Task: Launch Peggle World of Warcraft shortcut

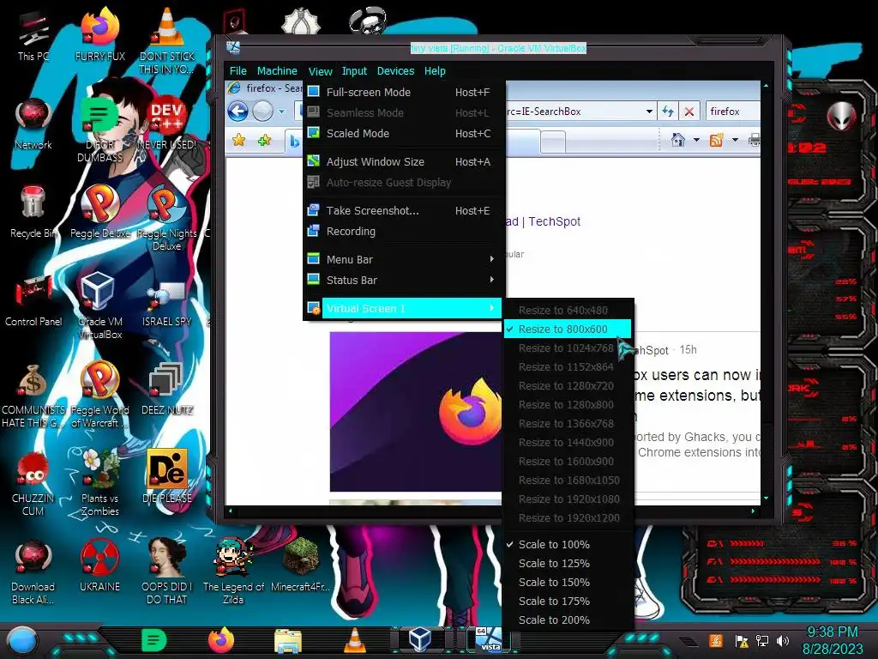Action: pyautogui.click(x=99, y=395)
